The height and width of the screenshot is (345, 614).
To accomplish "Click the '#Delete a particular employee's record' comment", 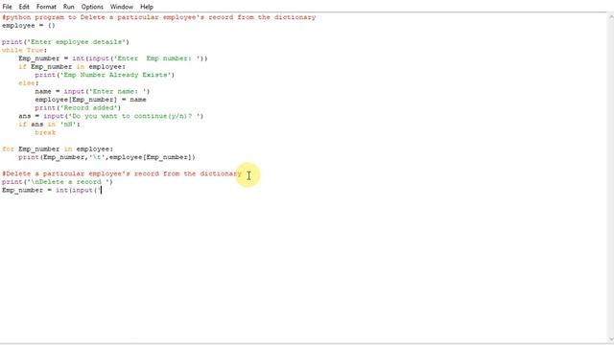I will (122, 173).
